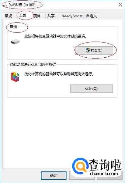Click the drive icon in the title bar
The height and width of the screenshot is (183, 125).
click(x=5, y=5)
